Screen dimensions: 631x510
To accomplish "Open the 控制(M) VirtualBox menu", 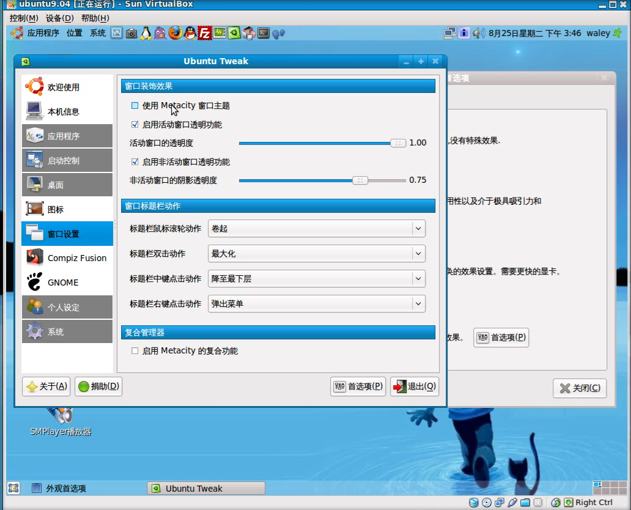I will coord(24,18).
